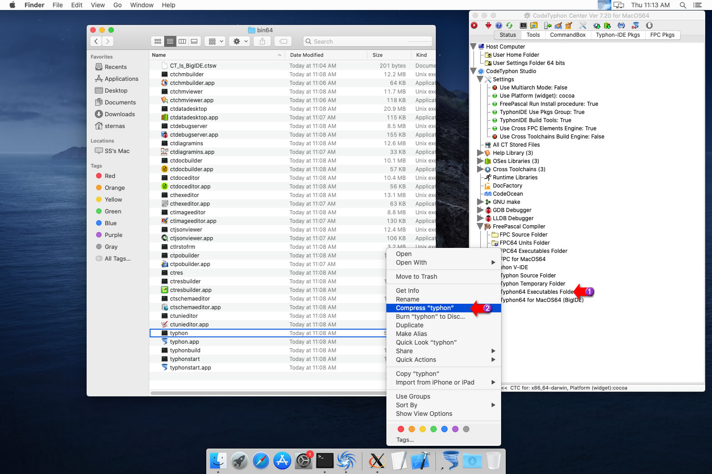Open the Go menu in menu bar
Viewport: 712px width, 474px height.
click(117, 5)
